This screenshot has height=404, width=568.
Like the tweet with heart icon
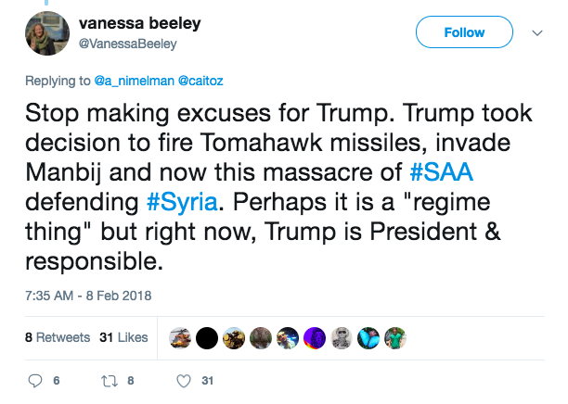point(184,380)
